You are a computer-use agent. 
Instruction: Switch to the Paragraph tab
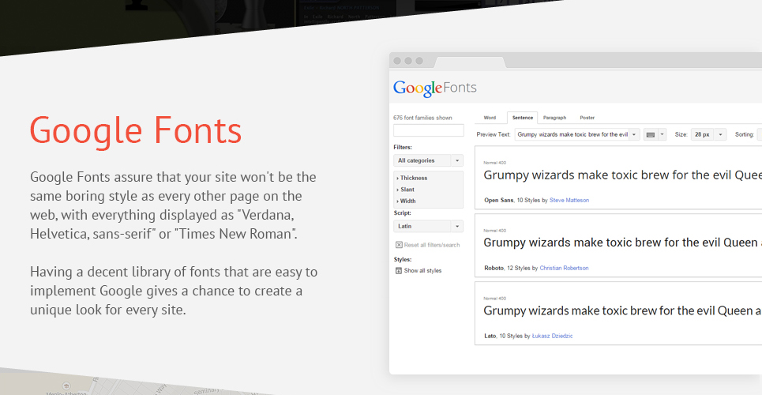(x=554, y=118)
